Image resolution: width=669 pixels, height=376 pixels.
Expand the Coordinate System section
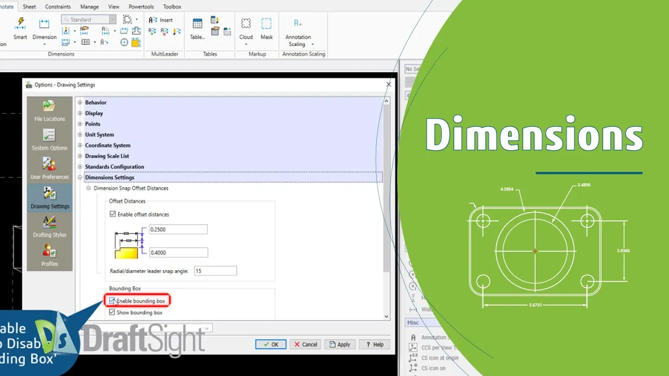(x=80, y=145)
